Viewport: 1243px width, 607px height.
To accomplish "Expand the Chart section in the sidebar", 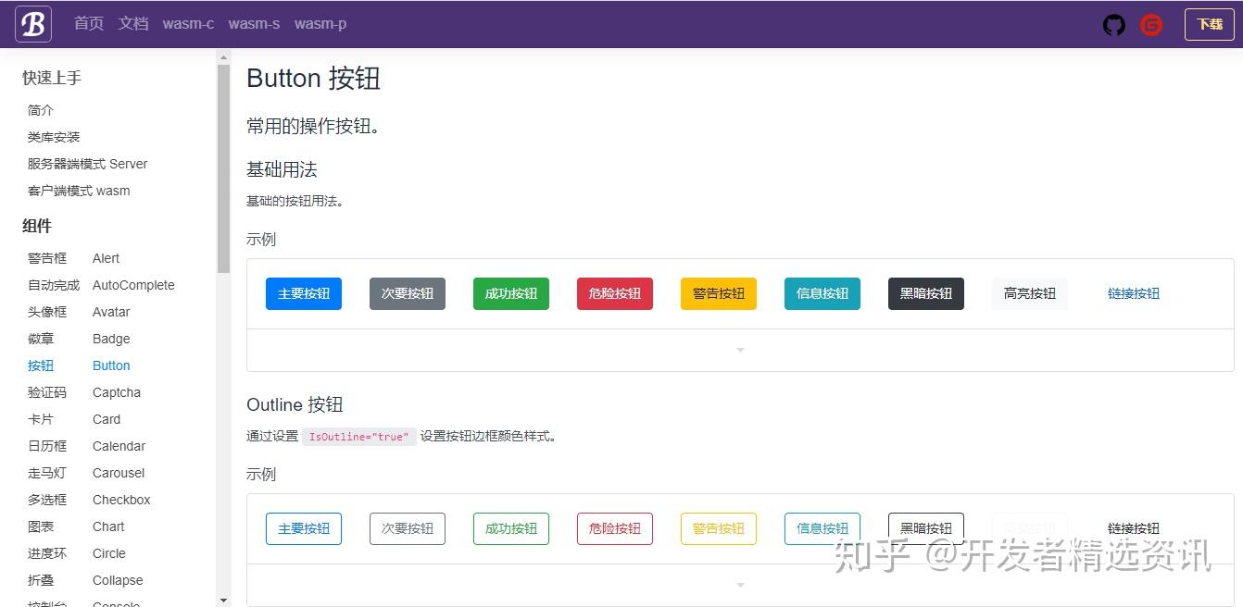I will tap(107, 526).
